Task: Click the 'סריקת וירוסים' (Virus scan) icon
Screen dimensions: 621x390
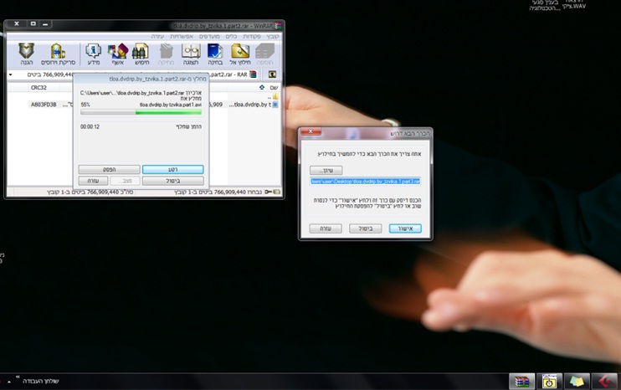Action: pos(58,54)
